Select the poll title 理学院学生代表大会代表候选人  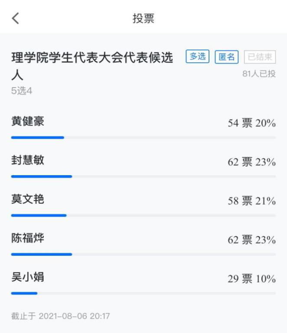(x=91, y=58)
